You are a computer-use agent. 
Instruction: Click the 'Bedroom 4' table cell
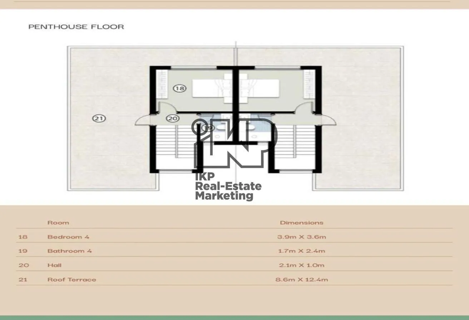coord(68,237)
